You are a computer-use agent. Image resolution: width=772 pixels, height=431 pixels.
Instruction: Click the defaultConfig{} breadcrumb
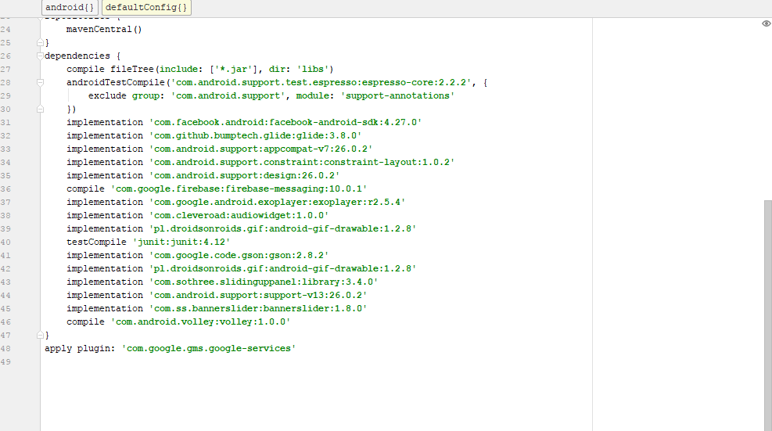(146, 7)
